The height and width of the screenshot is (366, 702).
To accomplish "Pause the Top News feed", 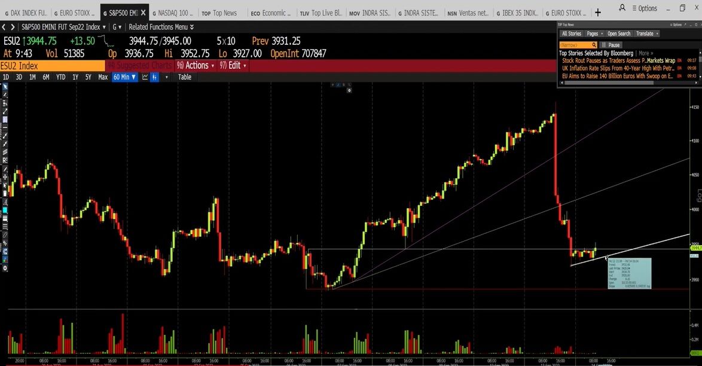I will click(x=611, y=45).
